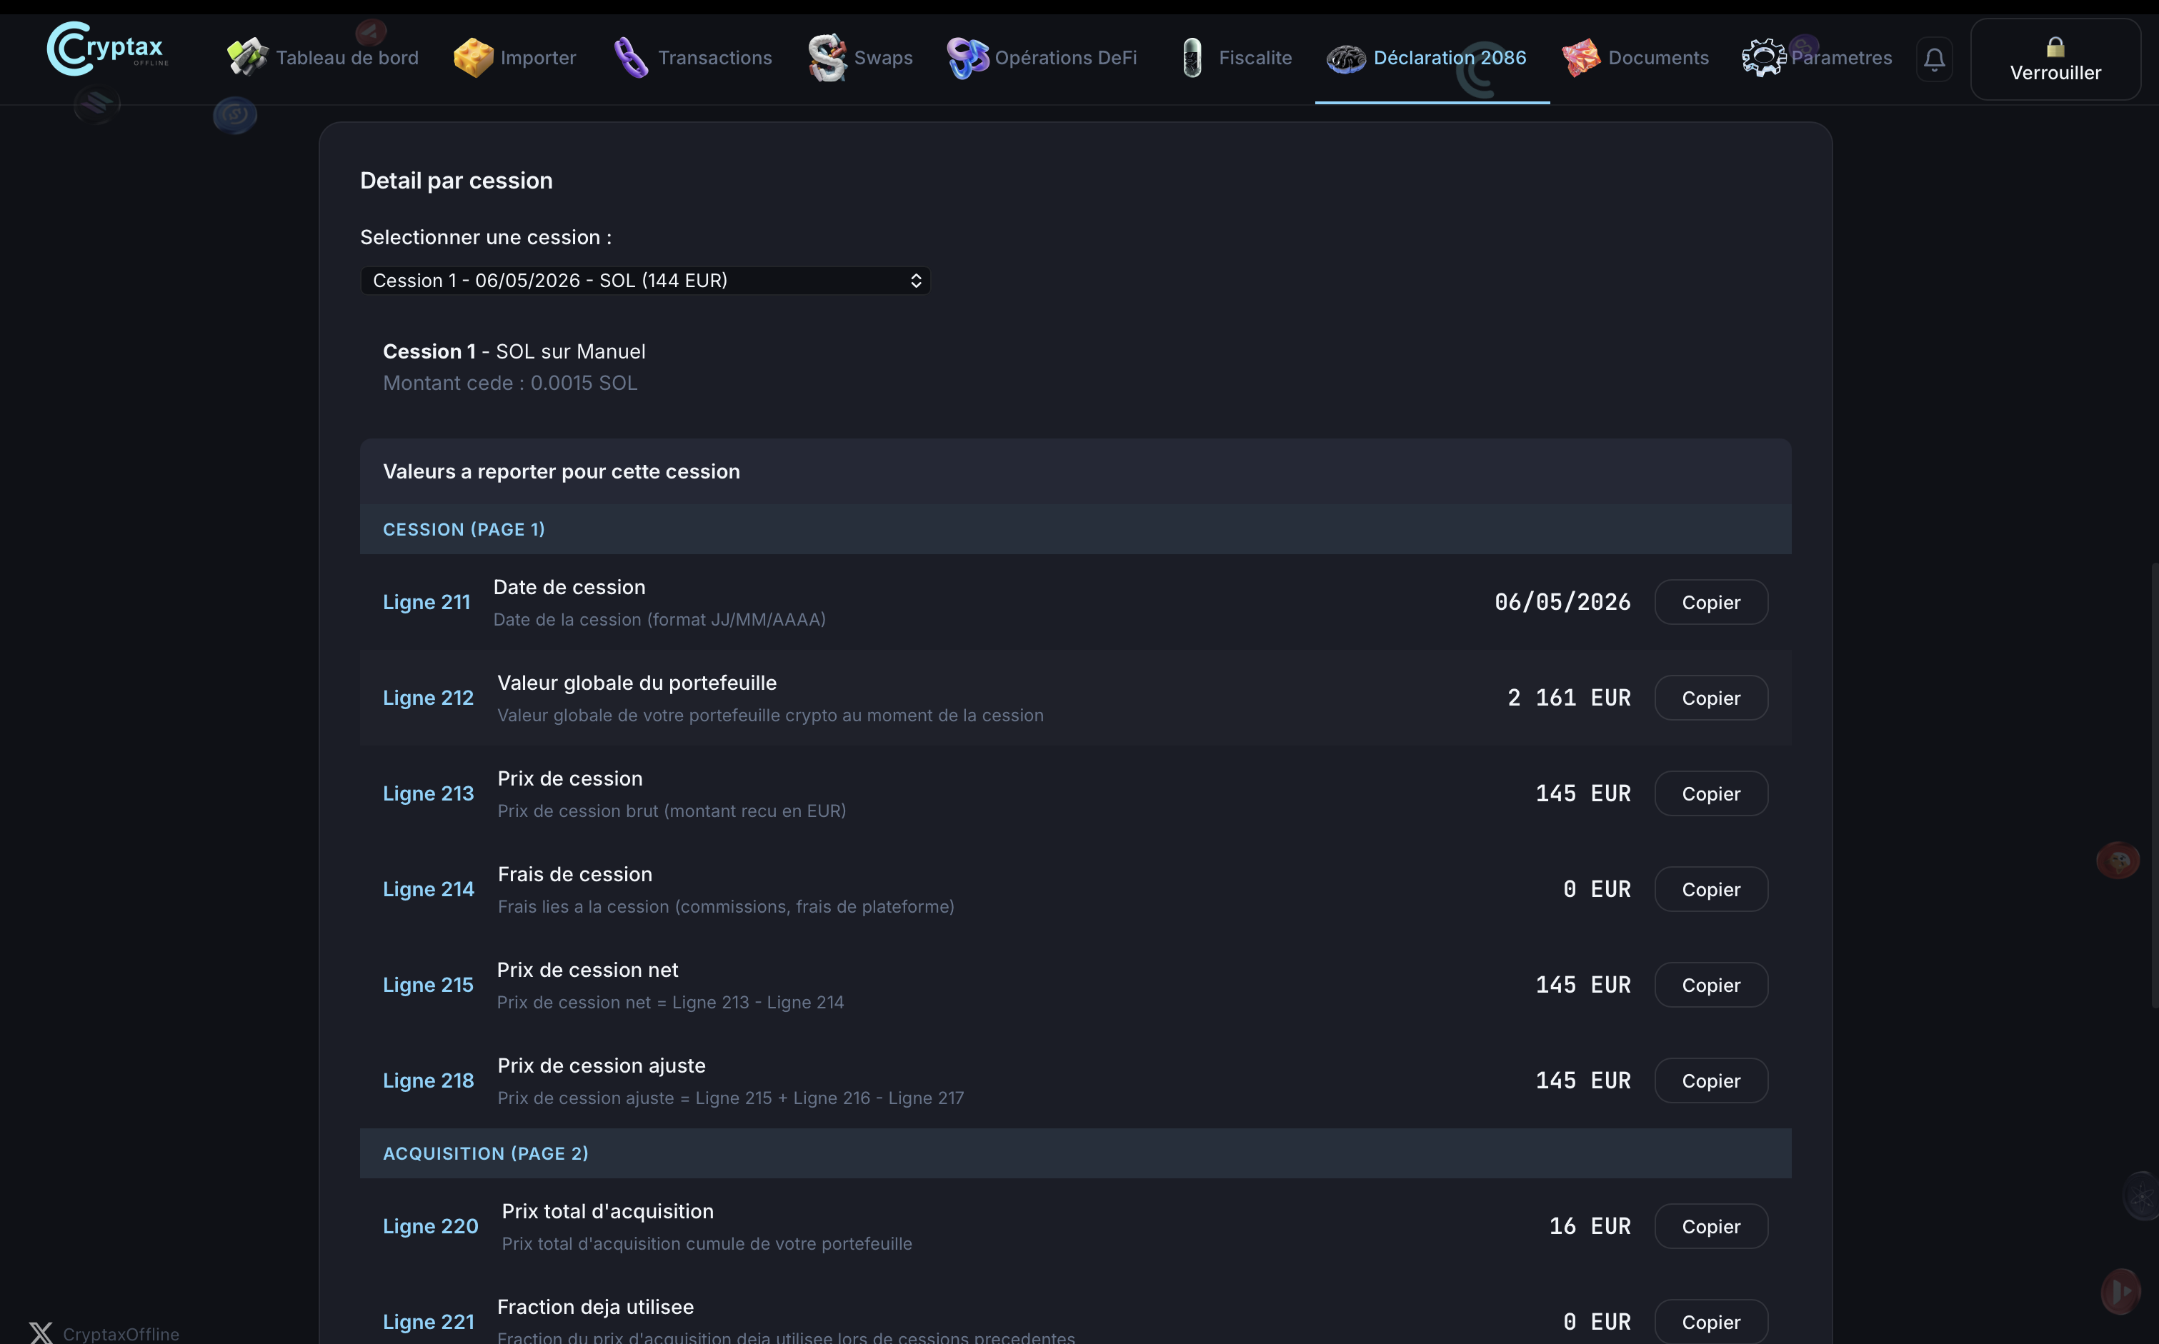Switch to the Transactions tab
The width and height of the screenshot is (2159, 1344).
point(693,58)
